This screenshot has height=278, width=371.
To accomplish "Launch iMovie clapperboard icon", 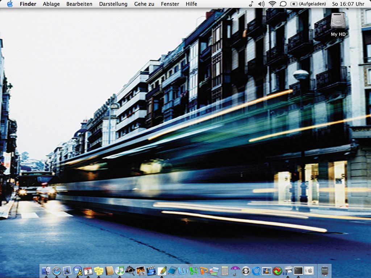I will coord(151,271).
